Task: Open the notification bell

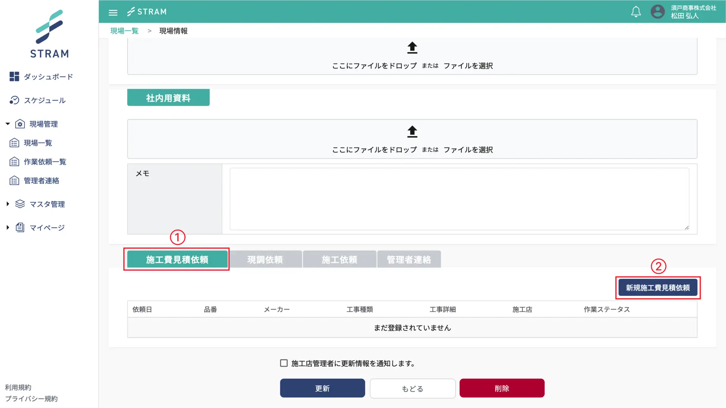Action: pyautogui.click(x=636, y=11)
